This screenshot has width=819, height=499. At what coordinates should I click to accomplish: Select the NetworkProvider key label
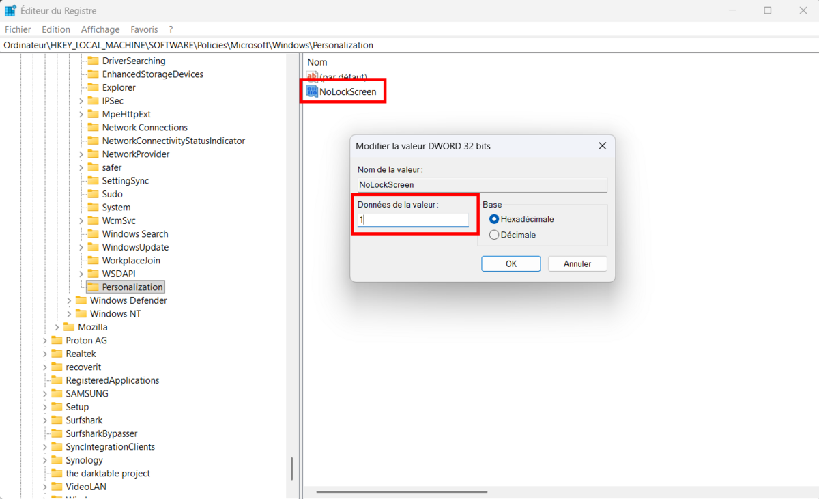pos(136,154)
